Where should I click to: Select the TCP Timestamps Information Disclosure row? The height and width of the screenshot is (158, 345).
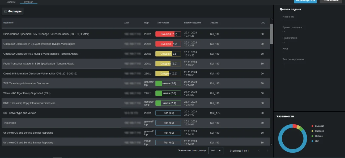136,84
